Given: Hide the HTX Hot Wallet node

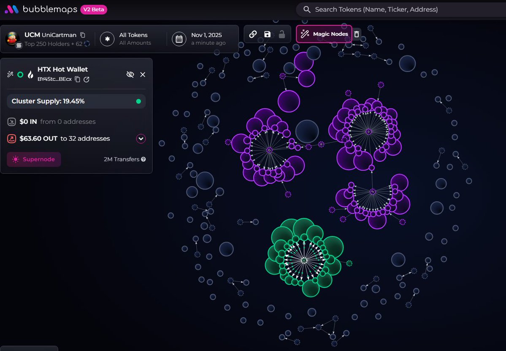Looking at the screenshot, I should click(130, 74).
